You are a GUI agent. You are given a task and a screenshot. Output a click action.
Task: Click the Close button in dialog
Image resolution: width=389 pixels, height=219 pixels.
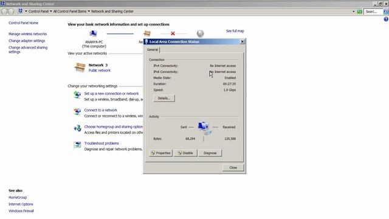click(x=233, y=168)
